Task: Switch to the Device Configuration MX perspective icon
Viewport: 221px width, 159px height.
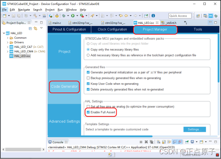Action: click(x=211, y=16)
